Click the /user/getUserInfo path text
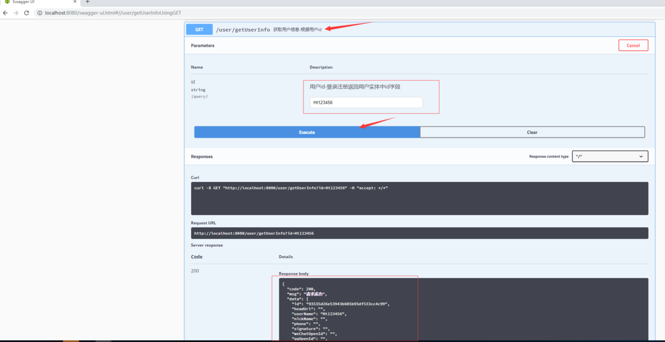The width and height of the screenshot is (665, 342). (243, 30)
